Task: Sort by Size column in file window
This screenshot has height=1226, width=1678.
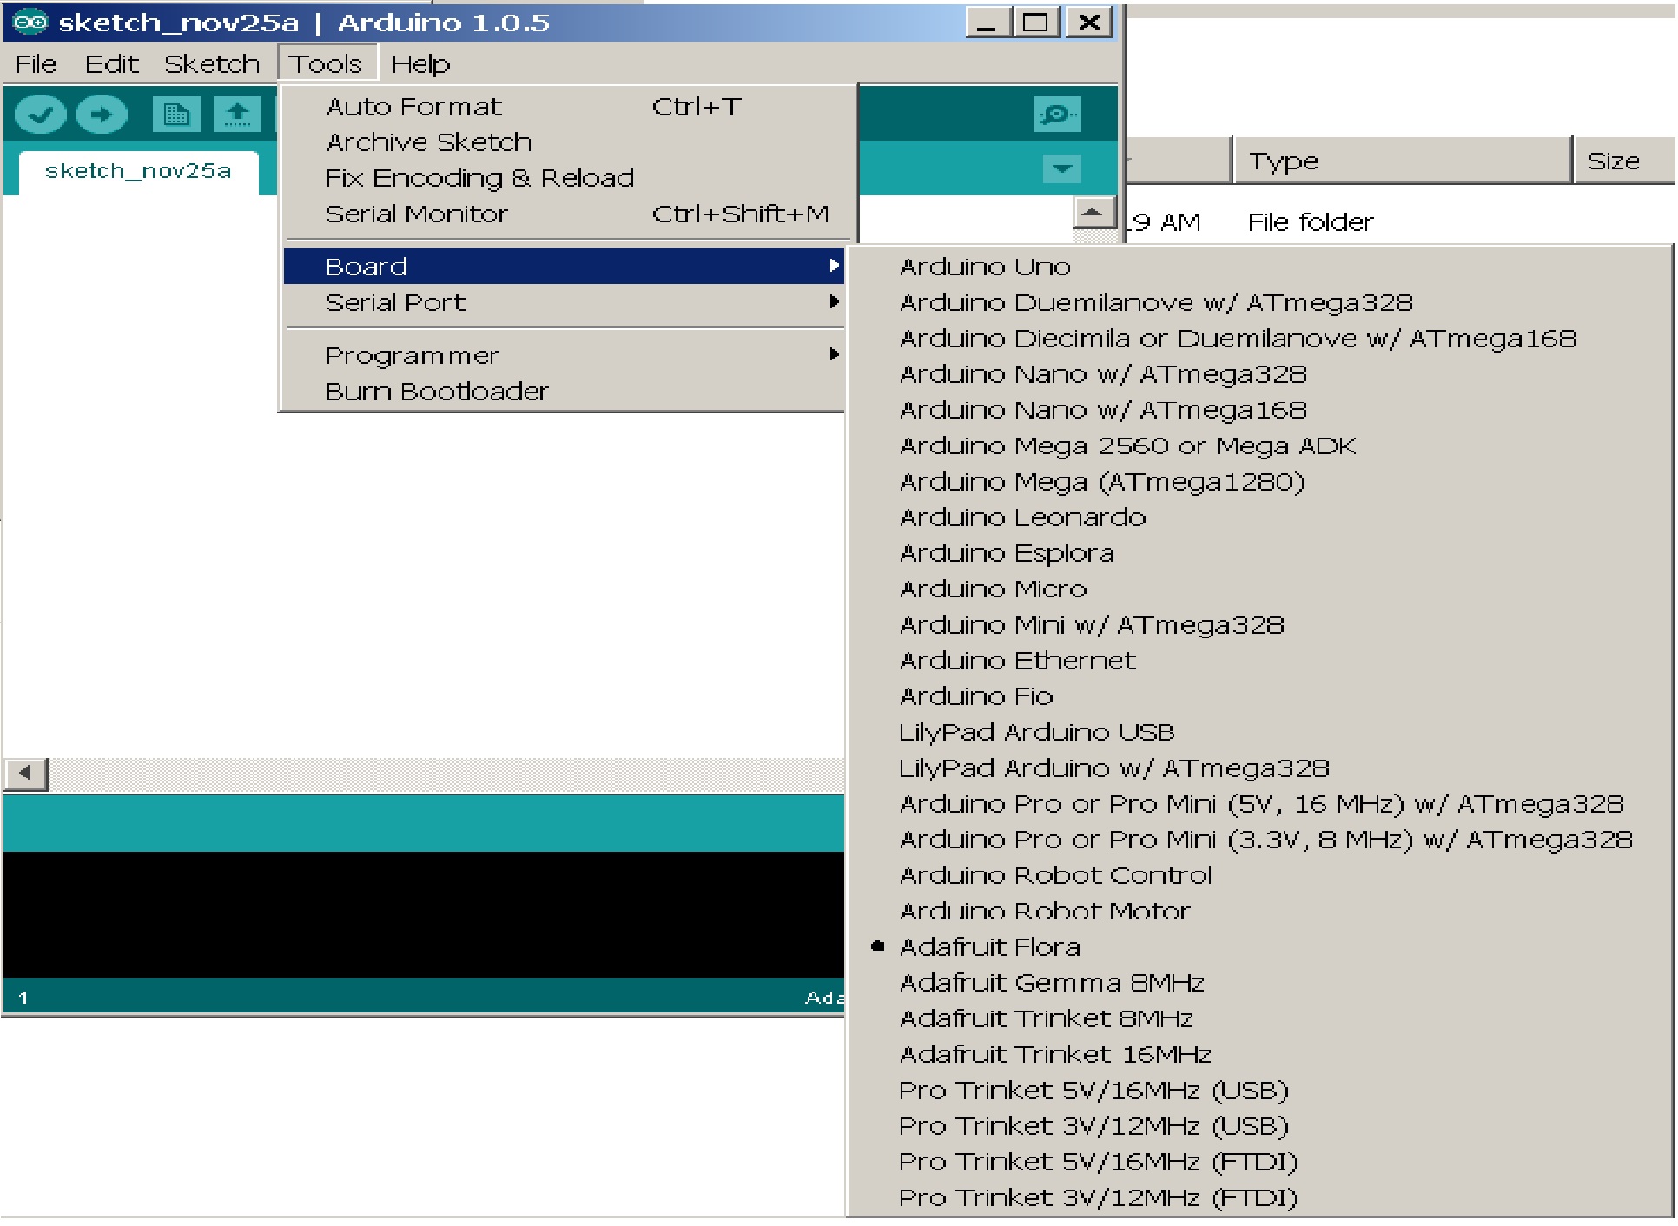Action: (x=1624, y=161)
